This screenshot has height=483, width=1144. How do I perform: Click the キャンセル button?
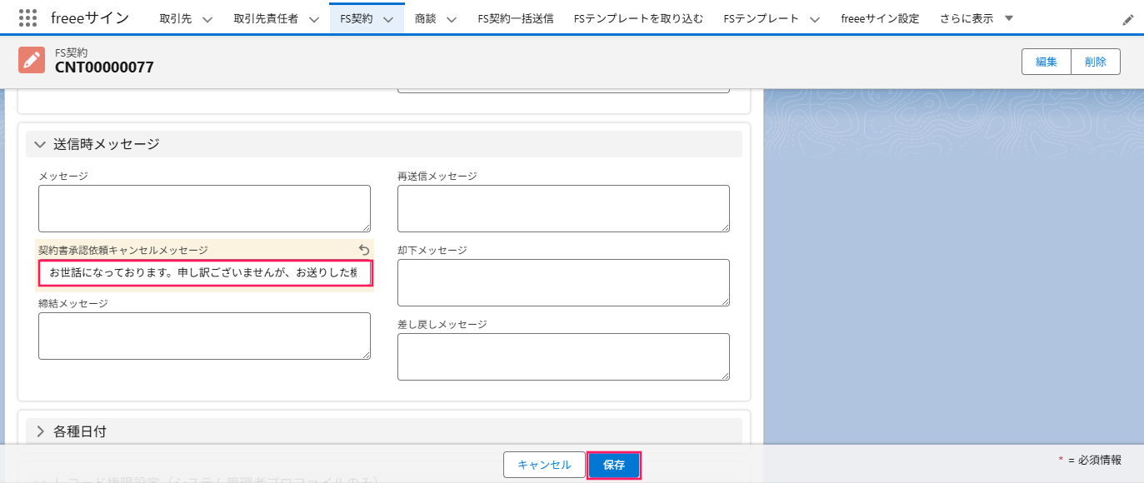tap(544, 465)
